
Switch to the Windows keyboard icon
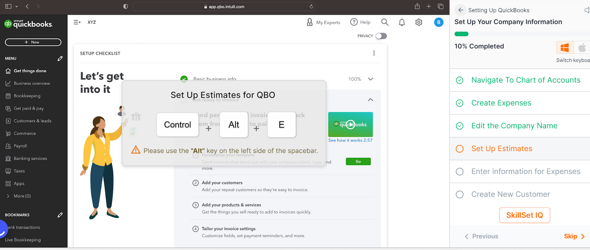(565, 48)
